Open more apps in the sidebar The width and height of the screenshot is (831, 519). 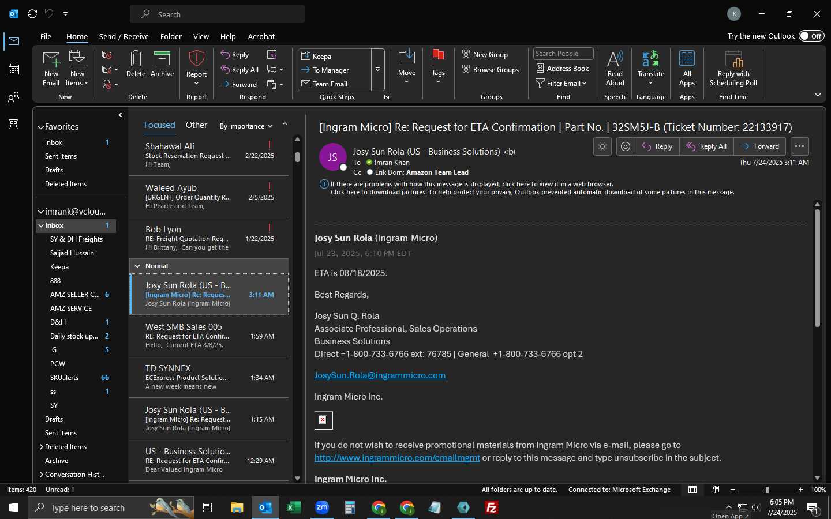pos(14,125)
